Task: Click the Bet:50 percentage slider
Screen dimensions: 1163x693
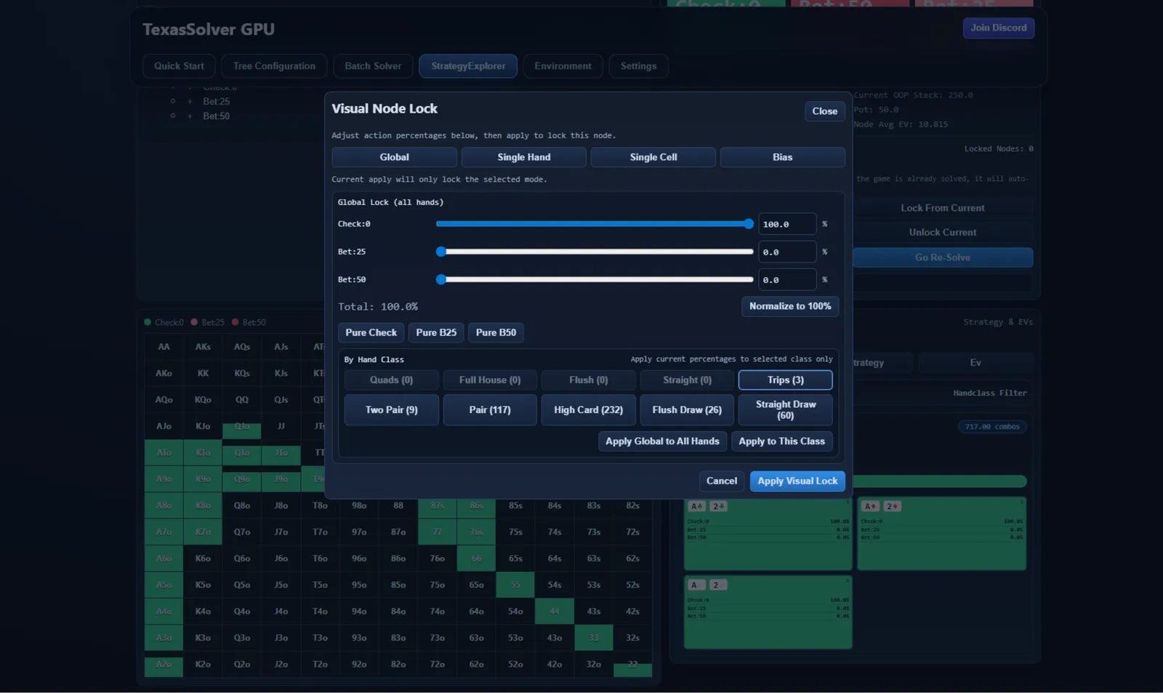Action: [594, 279]
